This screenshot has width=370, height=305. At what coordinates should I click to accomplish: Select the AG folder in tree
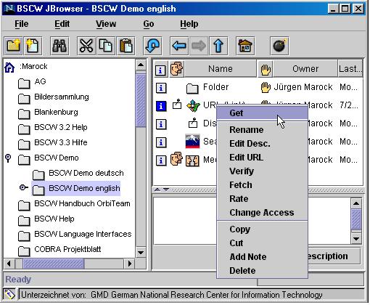coord(32,82)
